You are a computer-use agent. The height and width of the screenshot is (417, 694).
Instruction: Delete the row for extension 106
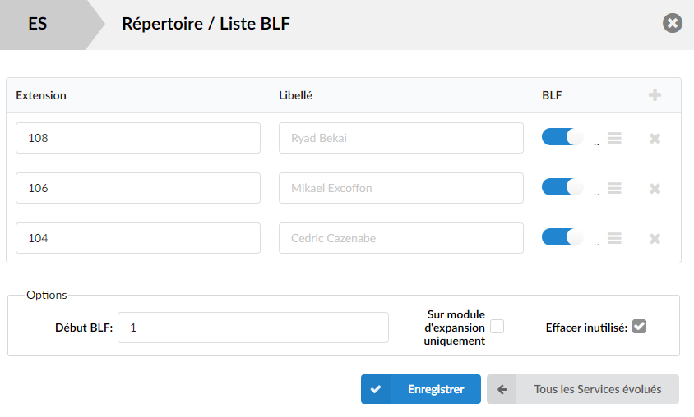tap(655, 189)
